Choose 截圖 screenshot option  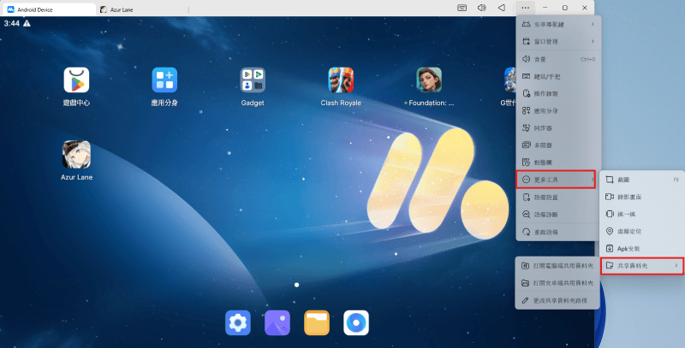pos(641,180)
